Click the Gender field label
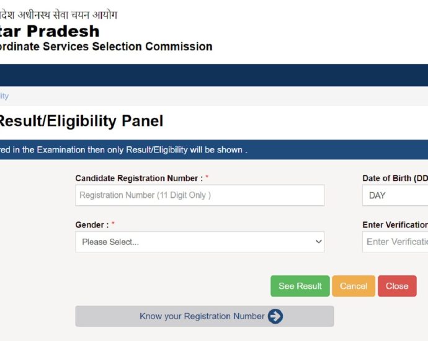 [92, 225]
